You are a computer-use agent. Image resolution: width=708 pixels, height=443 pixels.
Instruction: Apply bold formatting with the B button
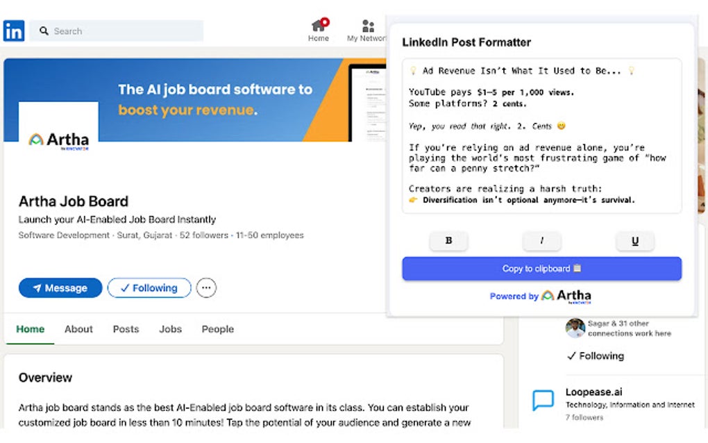(448, 240)
